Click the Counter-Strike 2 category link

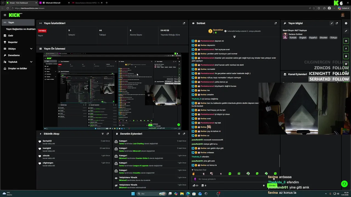click(x=142, y=158)
